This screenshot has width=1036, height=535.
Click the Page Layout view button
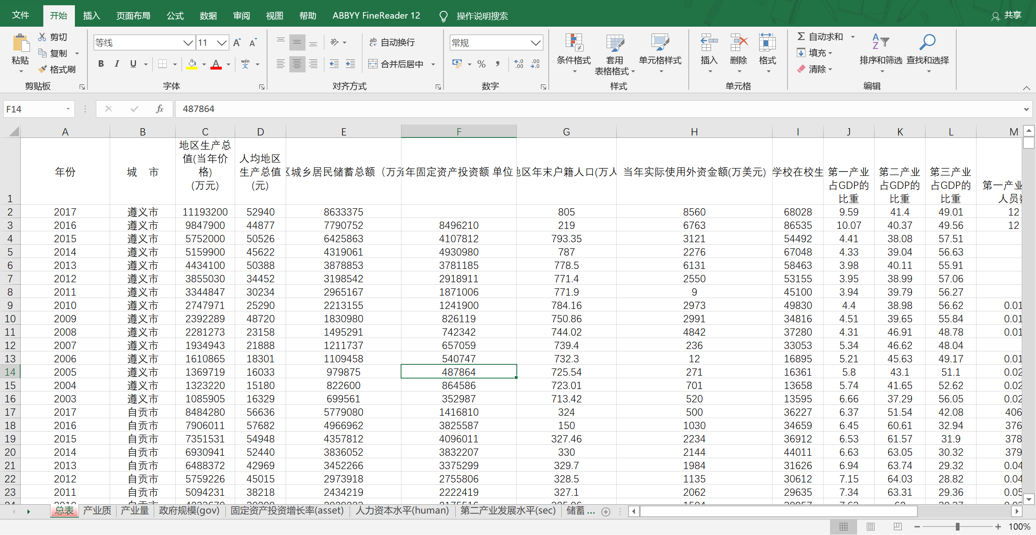pyautogui.click(x=870, y=527)
